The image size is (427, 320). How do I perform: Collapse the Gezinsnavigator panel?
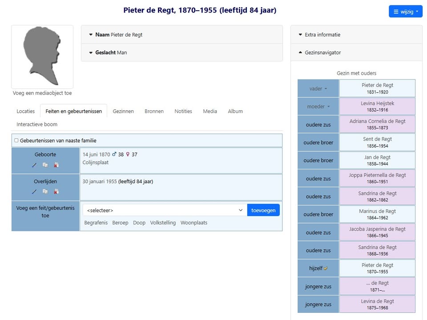[x=356, y=52]
